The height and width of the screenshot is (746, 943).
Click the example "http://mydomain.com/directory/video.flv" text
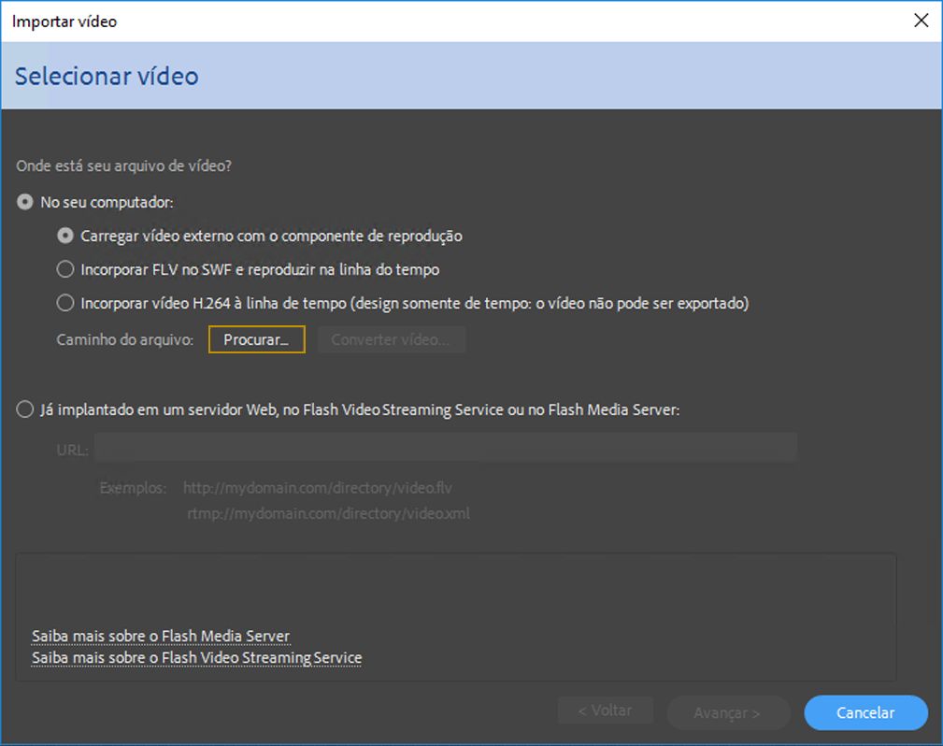pos(318,488)
